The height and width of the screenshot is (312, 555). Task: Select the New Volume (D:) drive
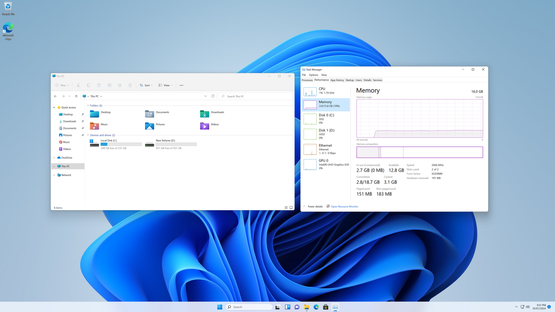[x=171, y=144]
